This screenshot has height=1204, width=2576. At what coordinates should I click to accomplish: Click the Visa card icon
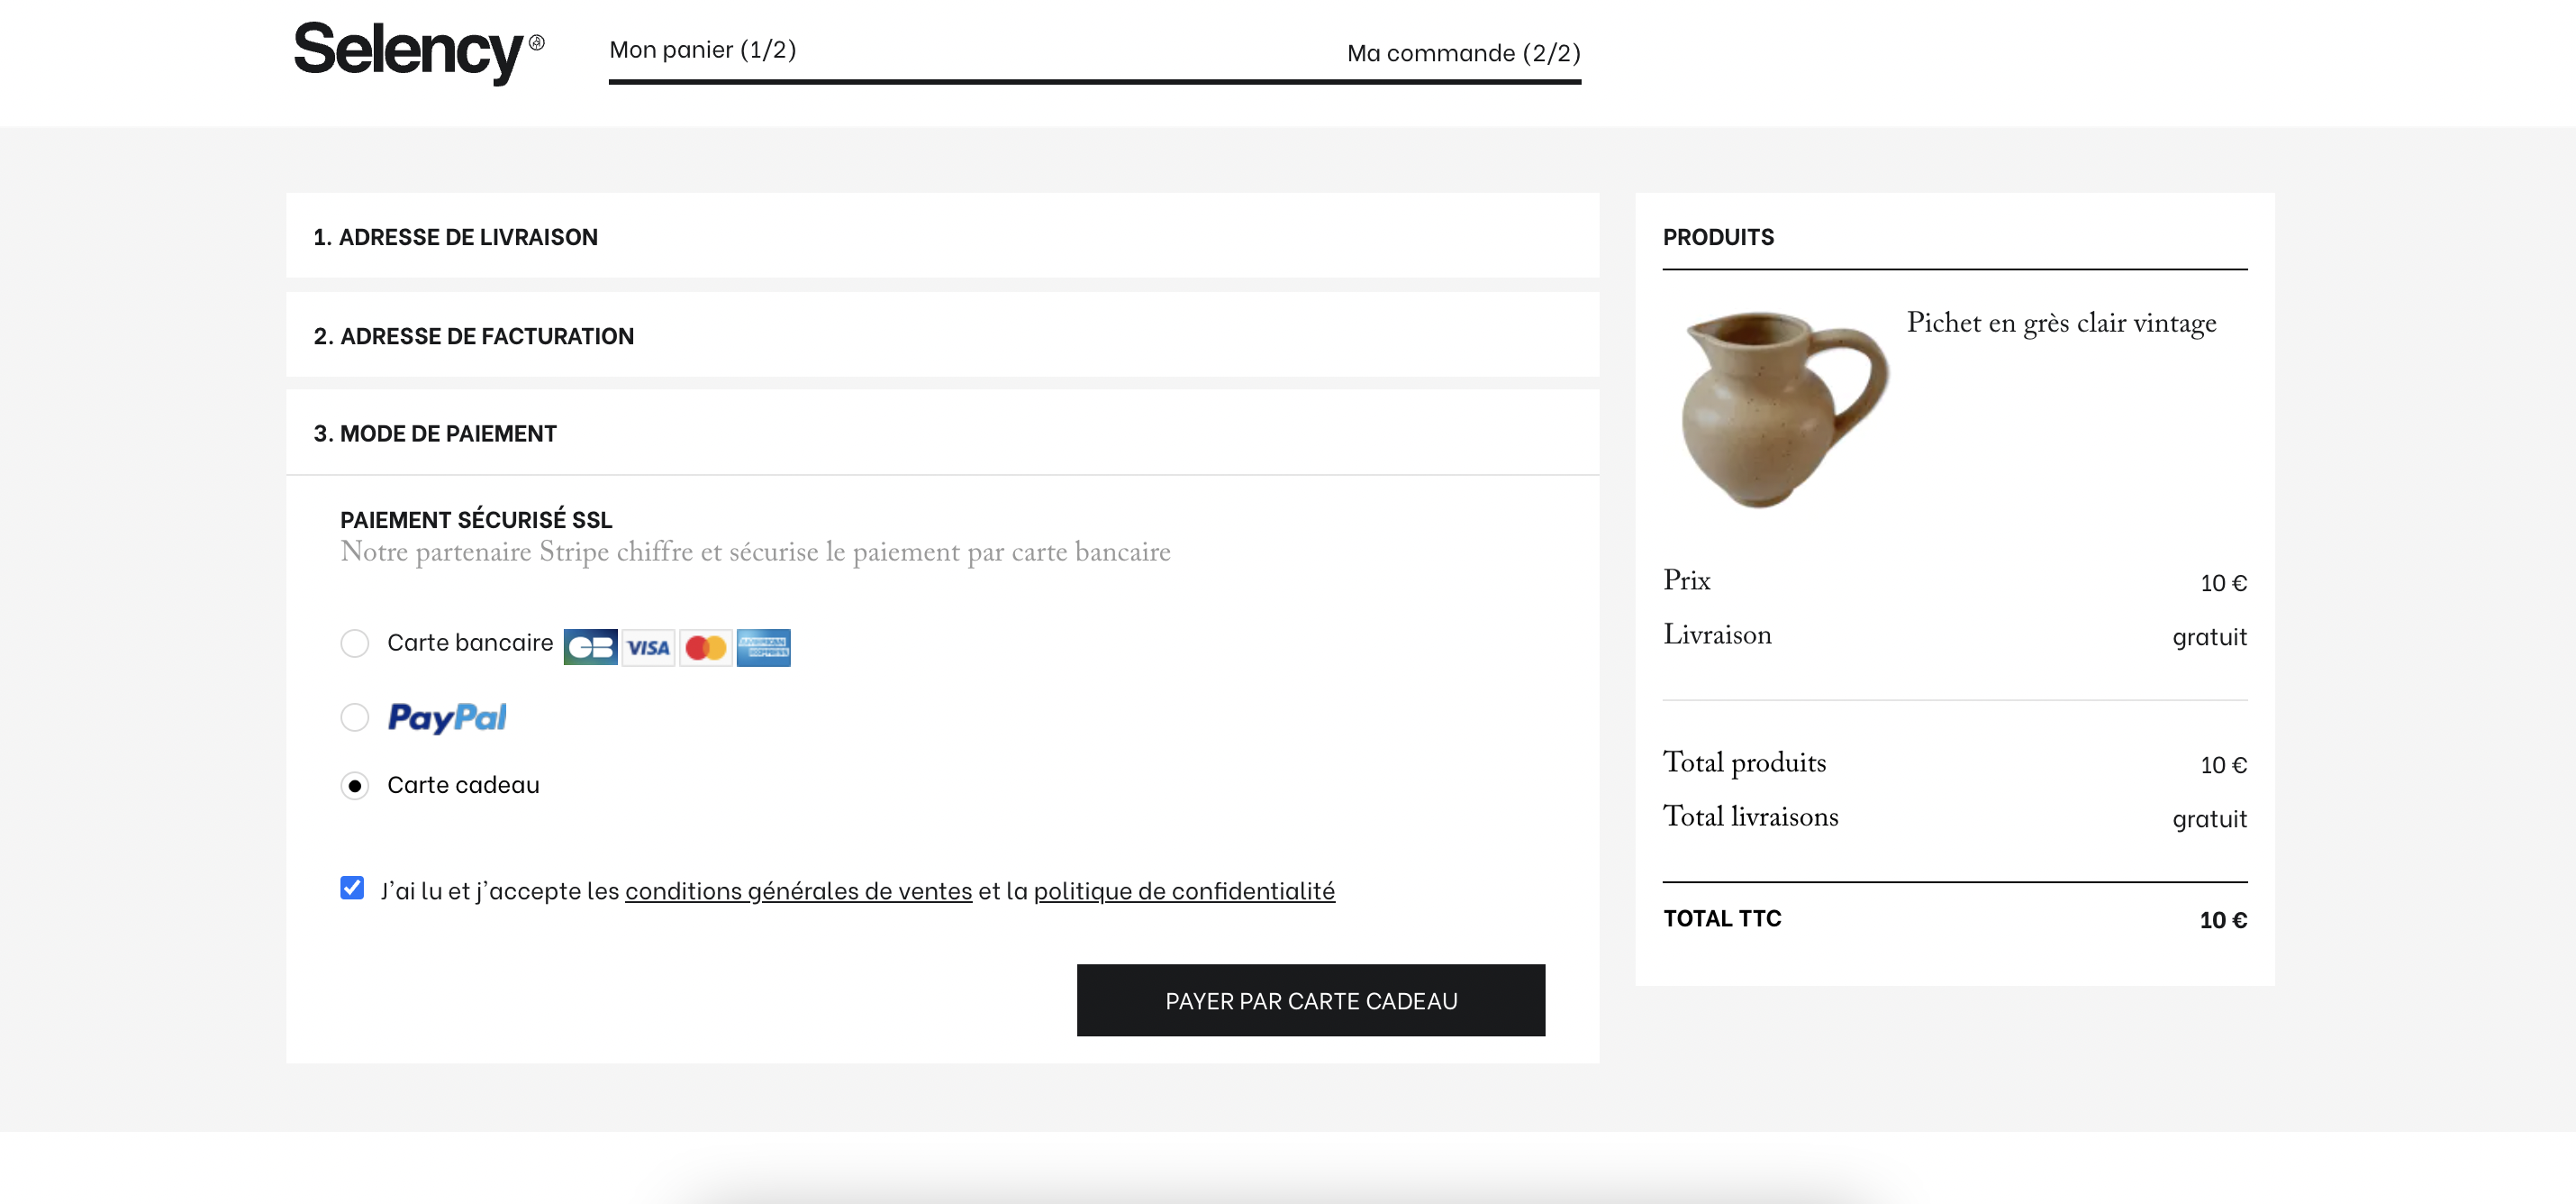[648, 648]
